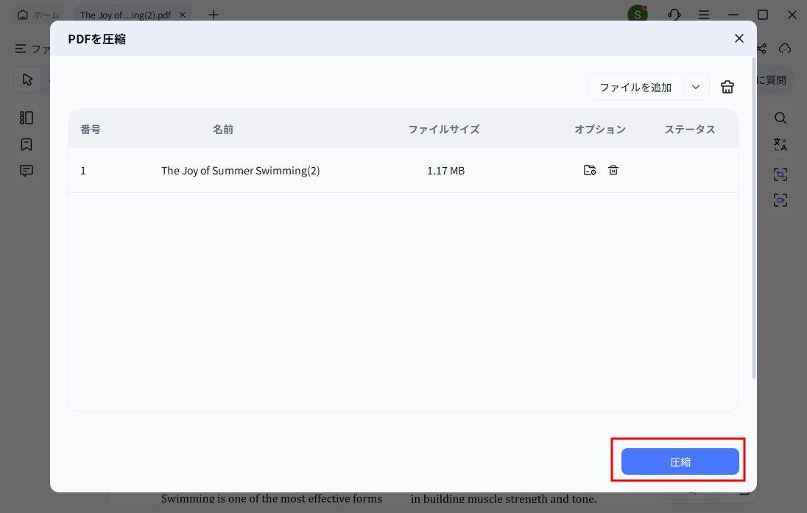Select the file row The Joy of Summer Swimming(2)
Screen dimensions: 807x513
pyautogui.click(x=240, y=171)
